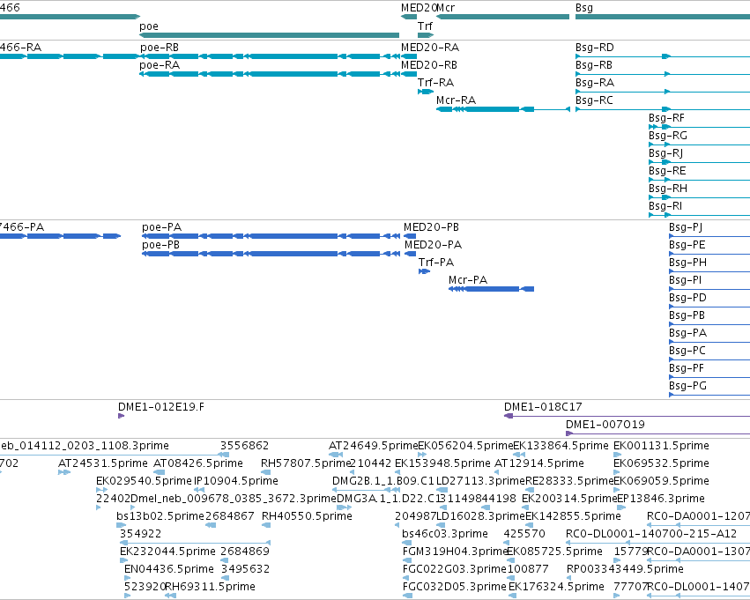Click the Bsg-RE transcript label
The image size is (750, 600).
(x=667, y=171)
